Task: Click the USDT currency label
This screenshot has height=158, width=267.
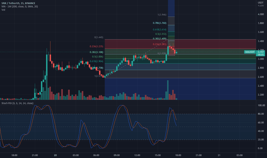Action: 260,3
